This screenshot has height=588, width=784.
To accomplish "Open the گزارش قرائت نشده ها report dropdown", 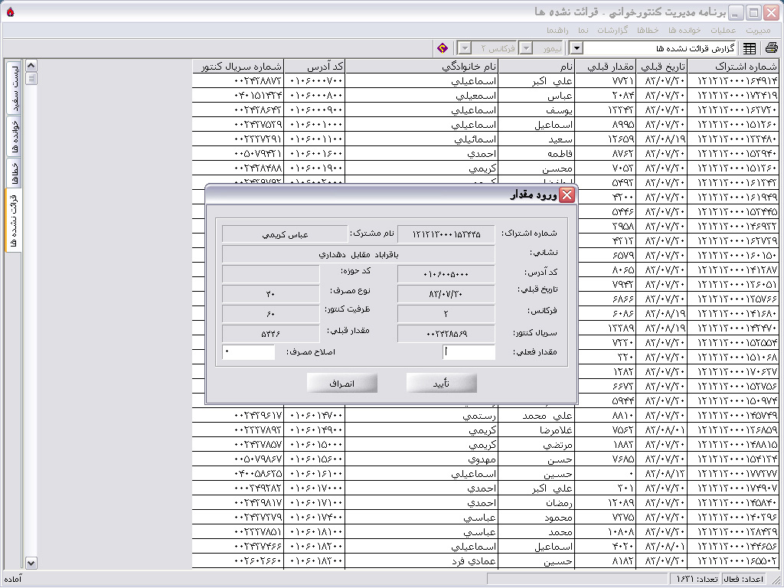I will 577,48.
